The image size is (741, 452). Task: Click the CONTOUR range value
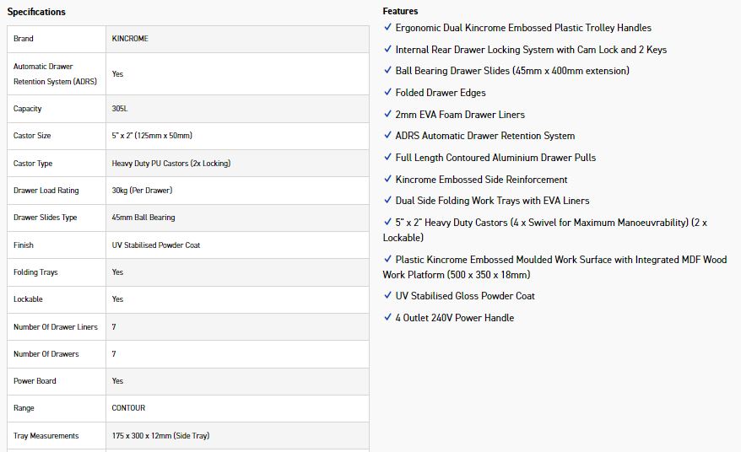pyautogui.click(x=128, y=408)
